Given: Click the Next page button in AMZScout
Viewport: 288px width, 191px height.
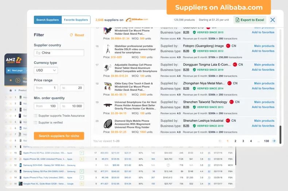Looking at the screenshot, I should click(15, 70).
